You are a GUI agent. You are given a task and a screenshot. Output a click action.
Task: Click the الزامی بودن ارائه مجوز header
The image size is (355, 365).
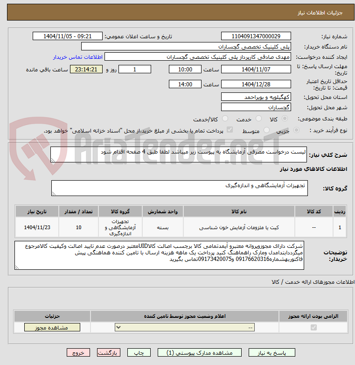[x=313, y=316]
